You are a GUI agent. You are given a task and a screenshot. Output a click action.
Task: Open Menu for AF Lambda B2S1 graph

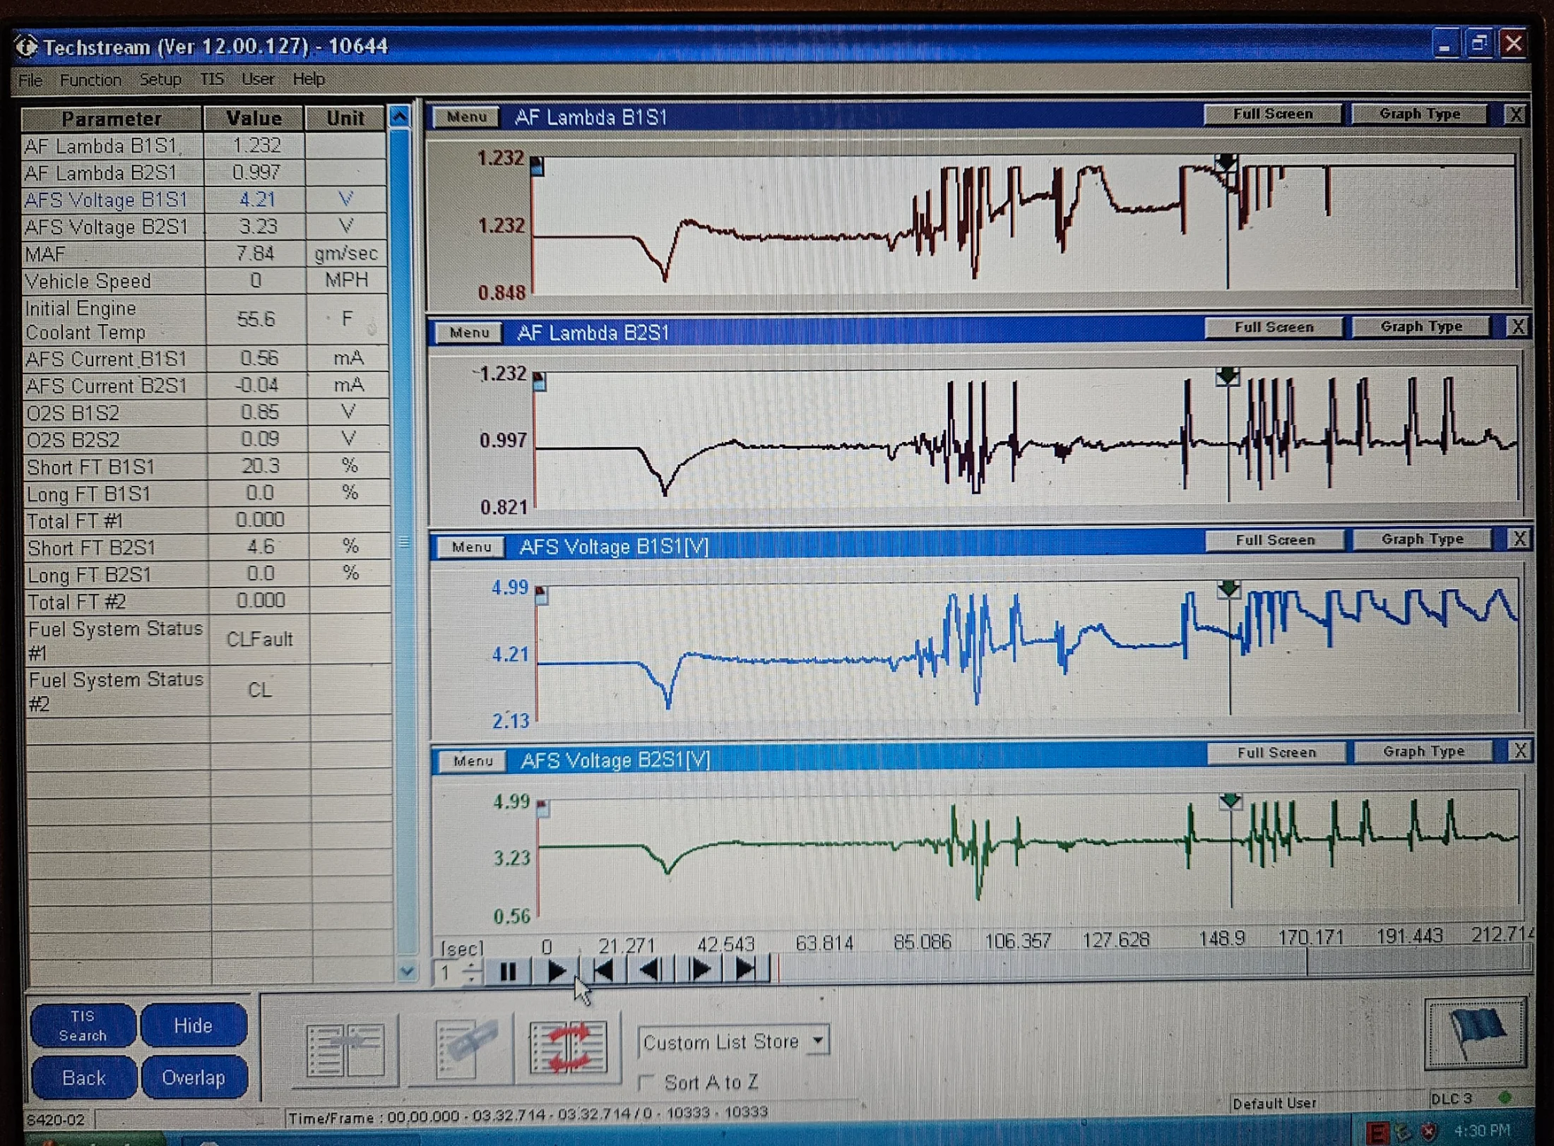[468, 332]
